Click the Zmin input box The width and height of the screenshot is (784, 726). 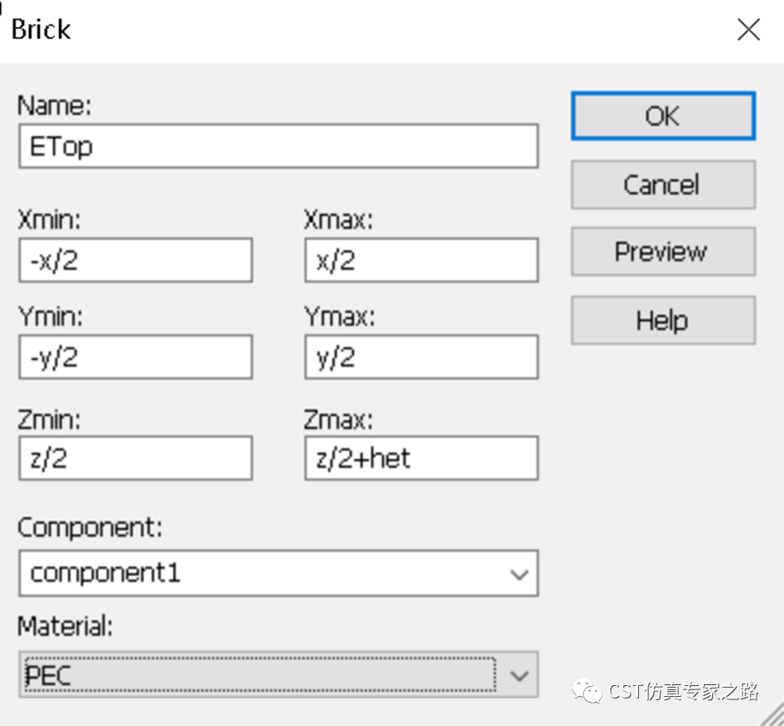click(135, 458)
